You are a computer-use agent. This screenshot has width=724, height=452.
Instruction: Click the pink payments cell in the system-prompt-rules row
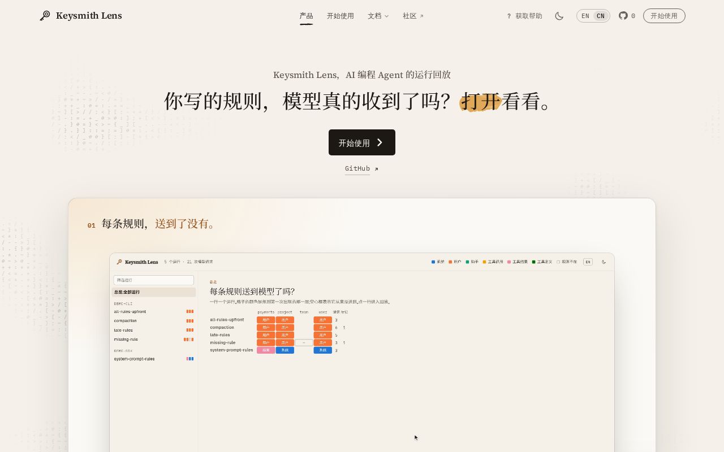click(266, 350)
